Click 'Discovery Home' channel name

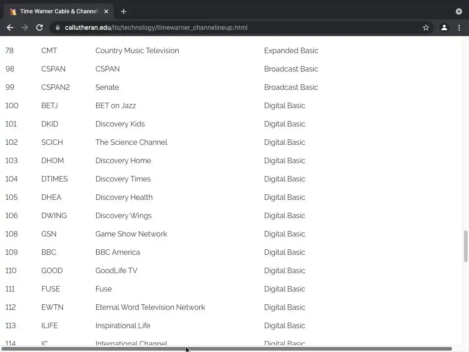(x=123, y=160)
